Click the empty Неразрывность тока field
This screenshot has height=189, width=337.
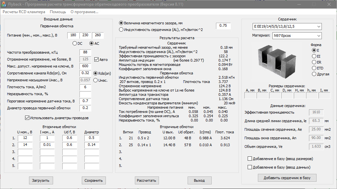[x=85, y=94]
